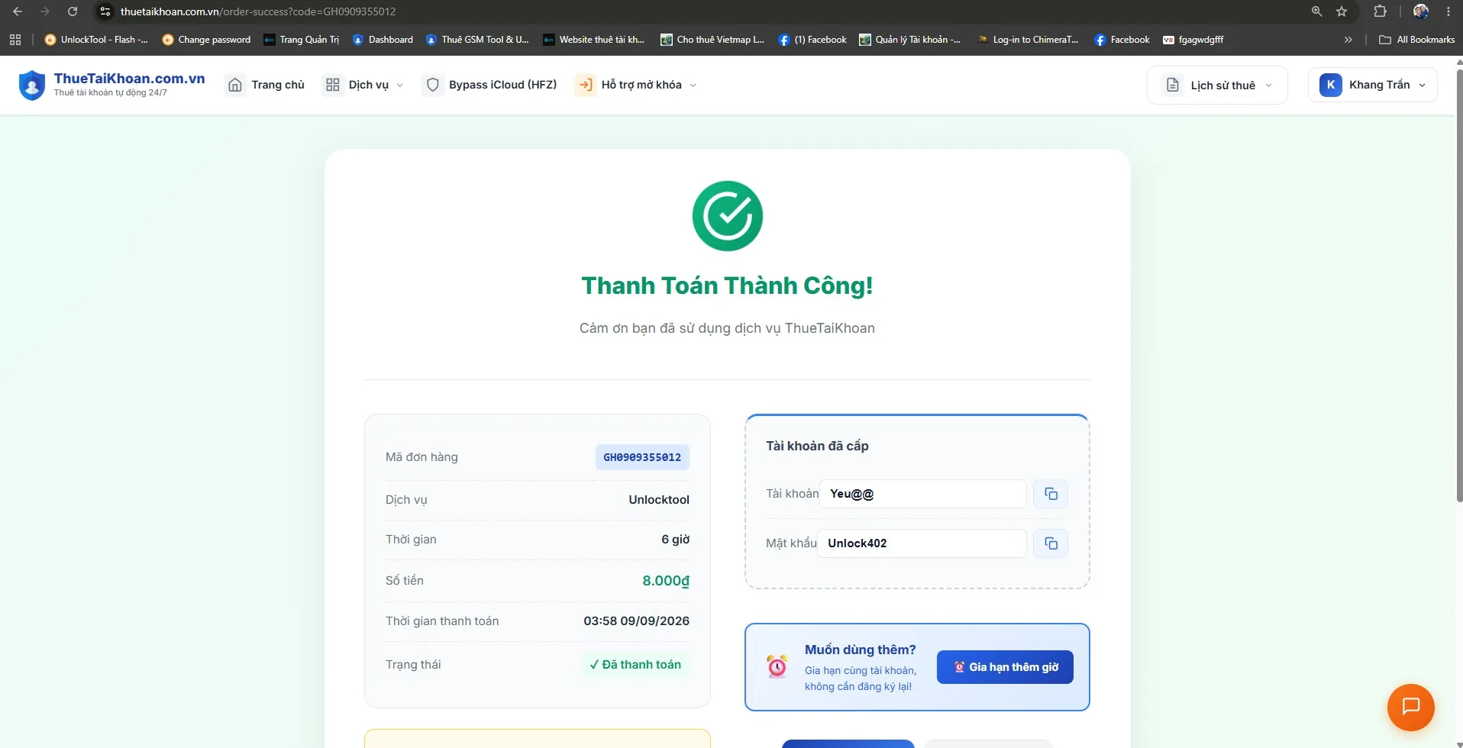The width and height of the screenshot is (1463, 748).
Task: Click the ThueTaiKhoan.com.vn shield logo
Action: (x=32, y=85)
